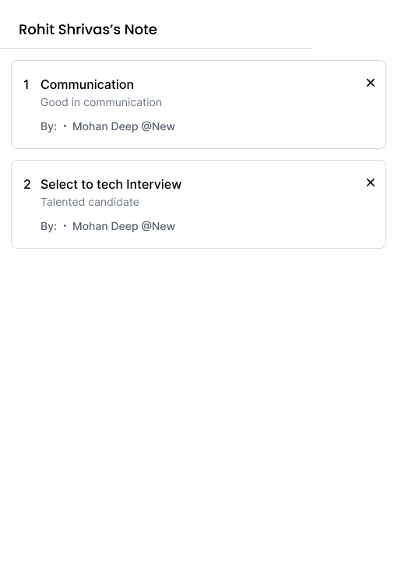Click the divider line beneath the heading
Image resolution: width=401 pixels, height=577 pixels.
pyautogui.click(x=156, y=48)
